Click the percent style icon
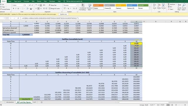188x106 pixels. point(68,9)
